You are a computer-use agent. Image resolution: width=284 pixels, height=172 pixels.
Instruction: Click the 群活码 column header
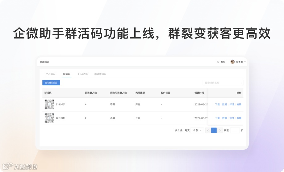pyautogui.click(x=48, y=93)
